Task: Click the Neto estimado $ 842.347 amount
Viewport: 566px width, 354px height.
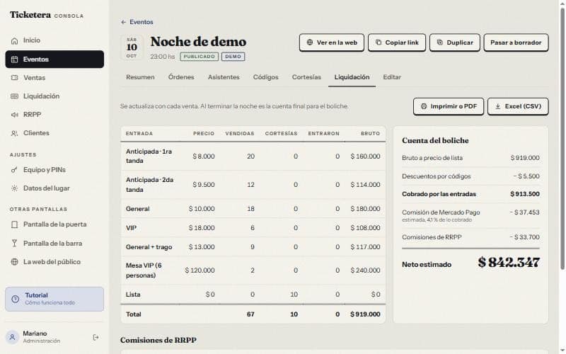Action: coord(509,263)
